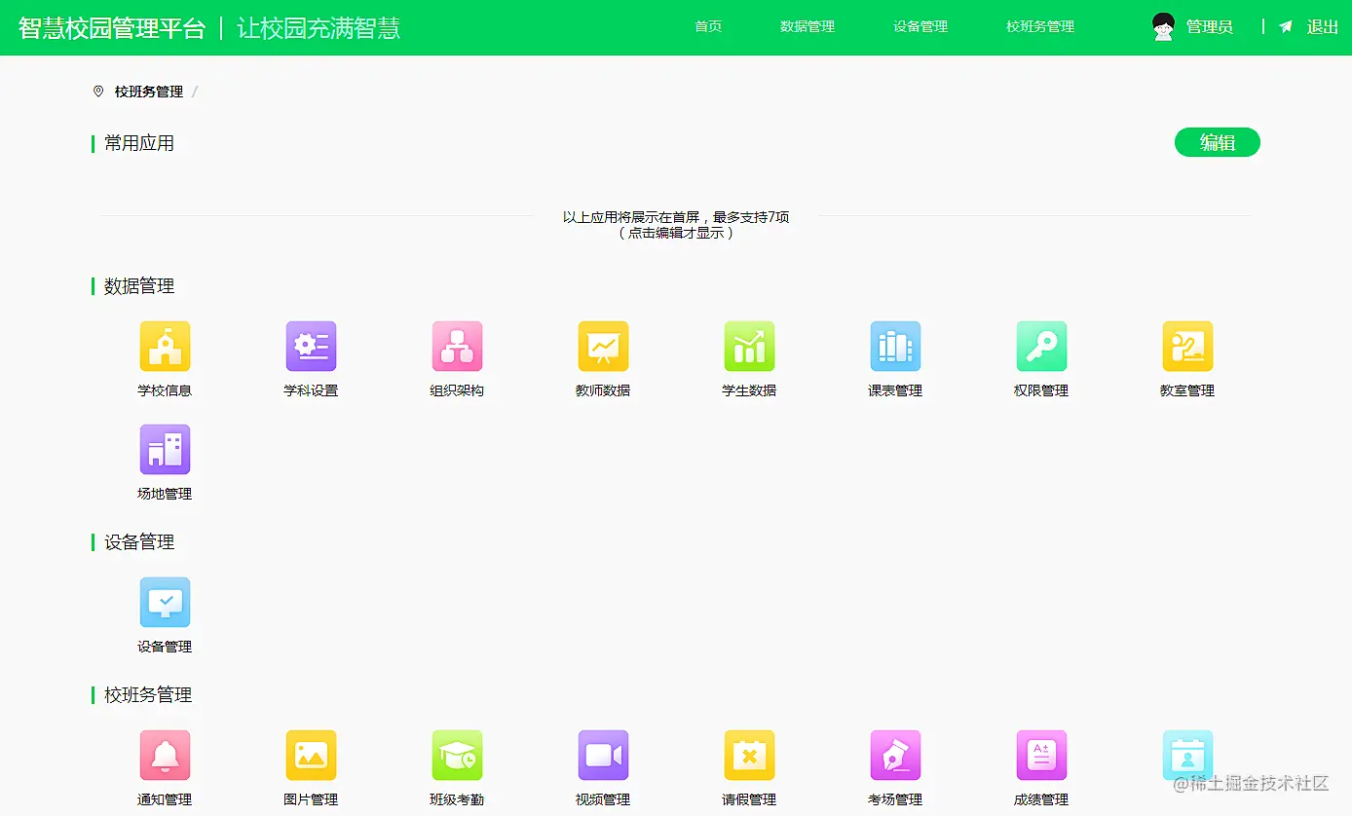The image size is (1352, 816).
Task: Open the 成绩管理 application
Action: [x=1040, y=755]
